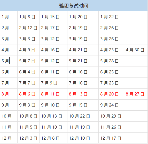
Task: Click the 2月 row label
Action: (x=9, y=28)
